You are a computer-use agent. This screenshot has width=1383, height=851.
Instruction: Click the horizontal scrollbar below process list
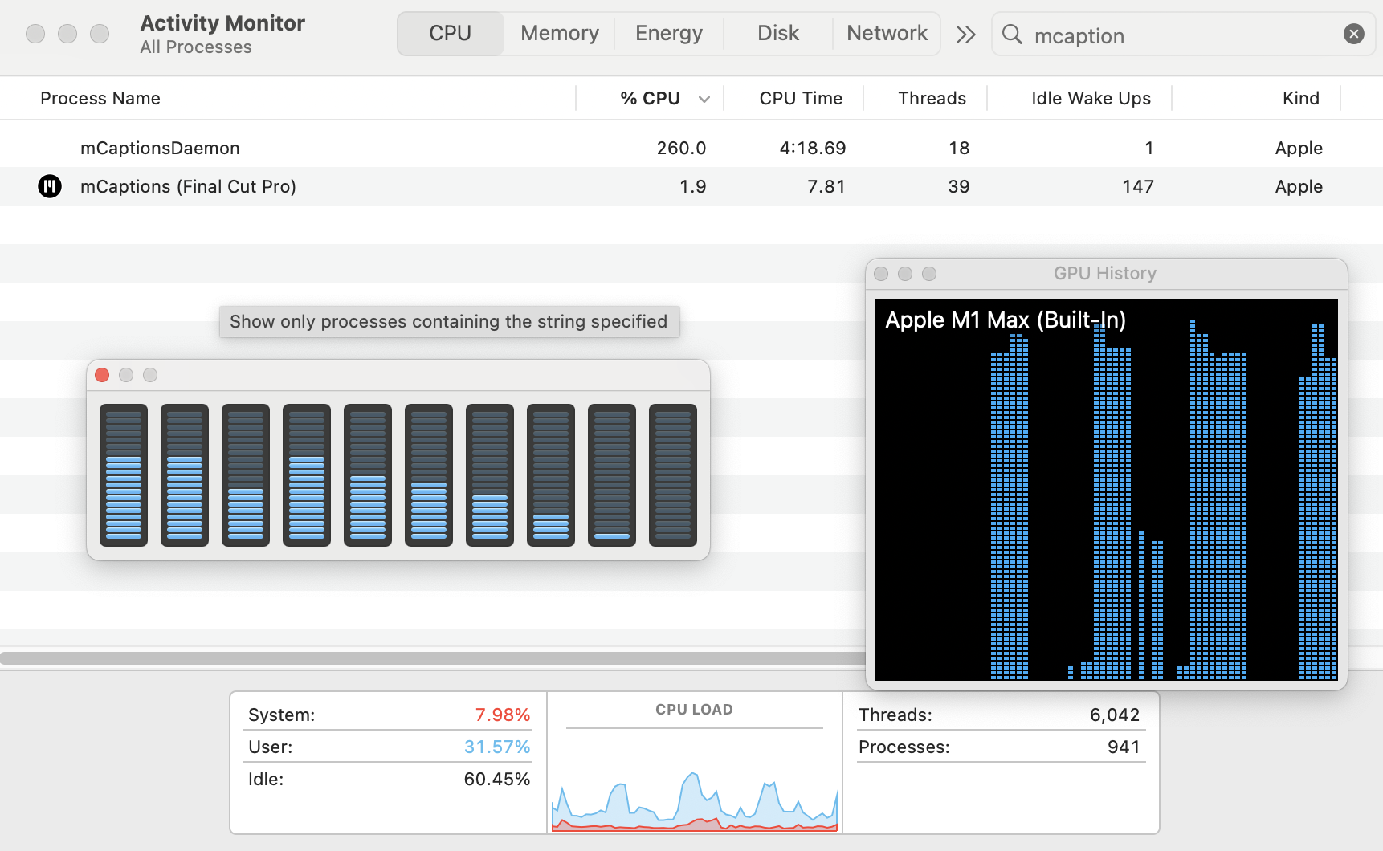(432, 658)
